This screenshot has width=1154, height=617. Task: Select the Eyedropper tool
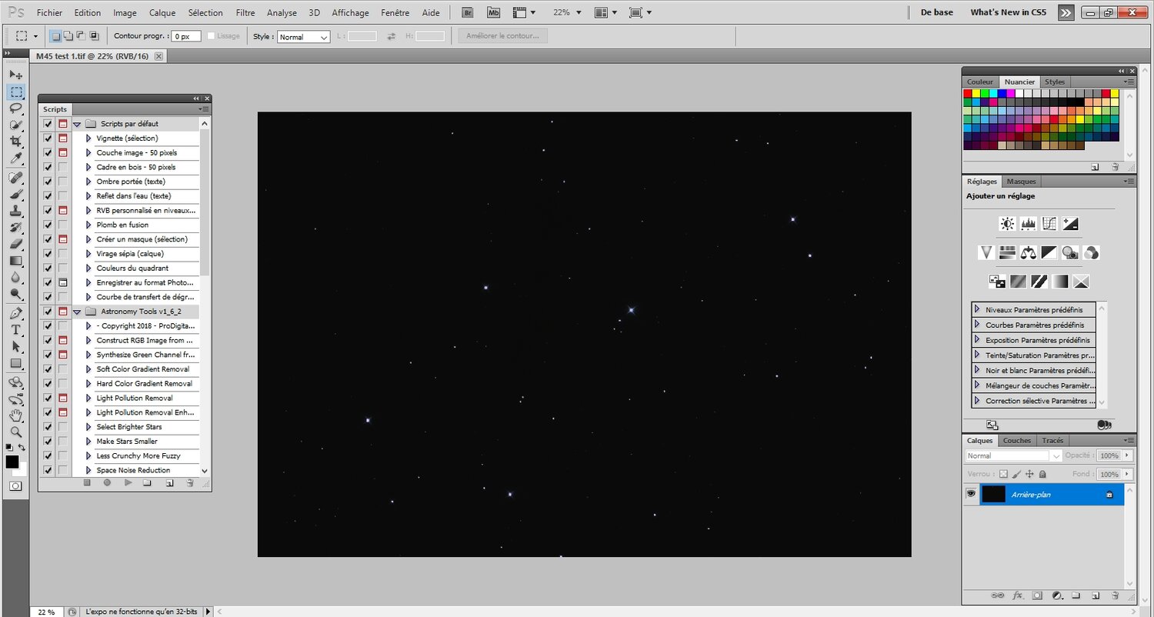(15, 158)
